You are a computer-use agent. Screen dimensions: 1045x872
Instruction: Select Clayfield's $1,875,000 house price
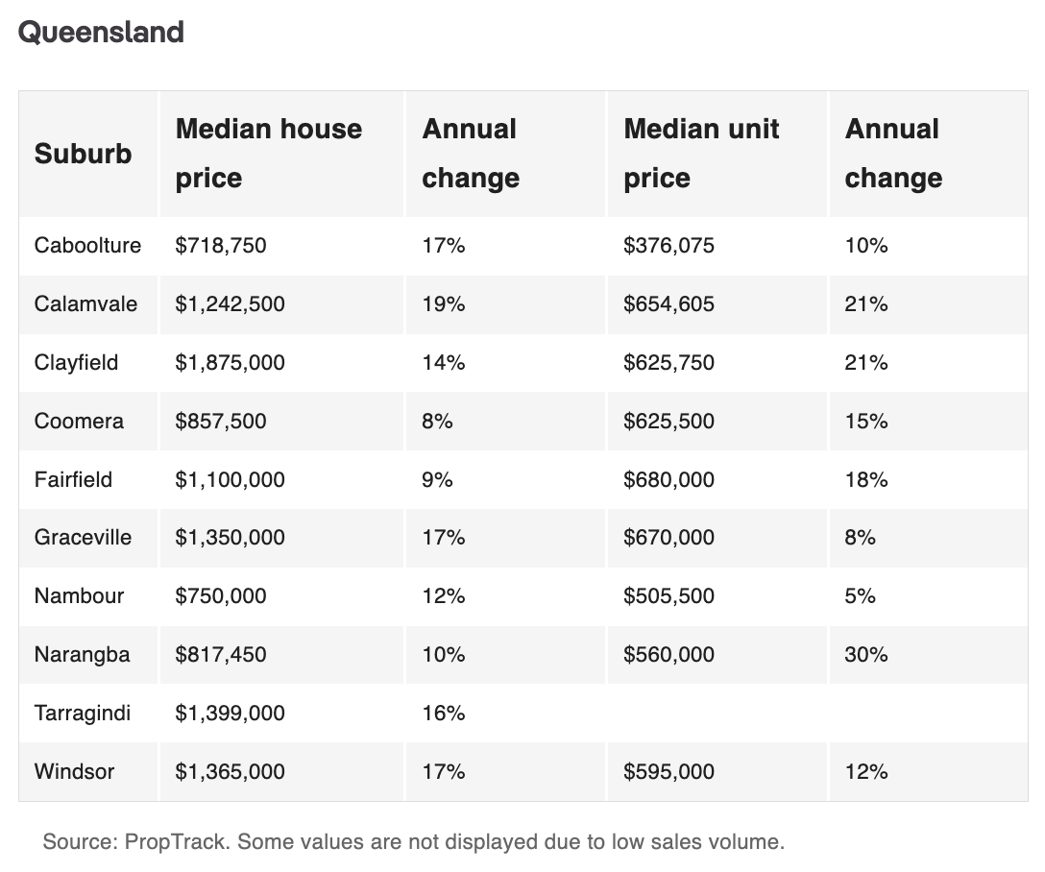[x=230, y=363]
